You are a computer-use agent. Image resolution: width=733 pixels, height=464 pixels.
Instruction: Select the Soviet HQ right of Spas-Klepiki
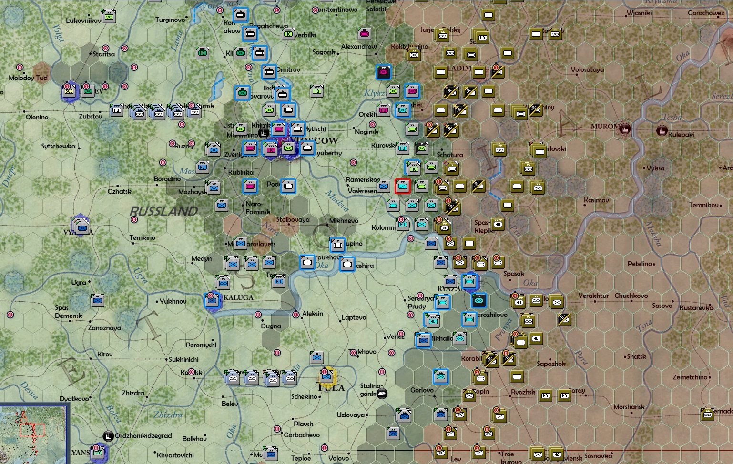498,224
